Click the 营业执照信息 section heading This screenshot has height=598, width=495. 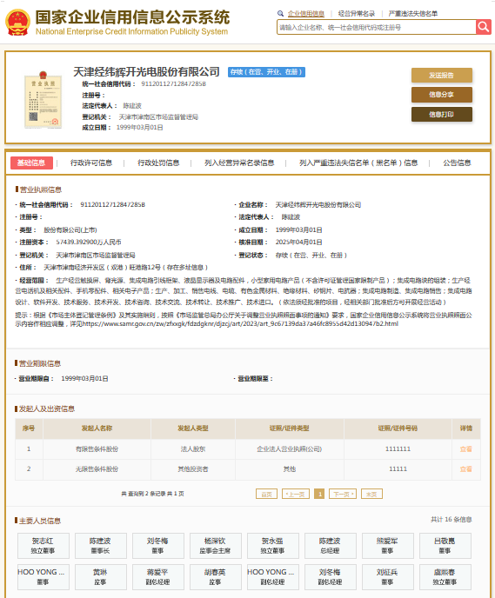[x=41, y=189]
